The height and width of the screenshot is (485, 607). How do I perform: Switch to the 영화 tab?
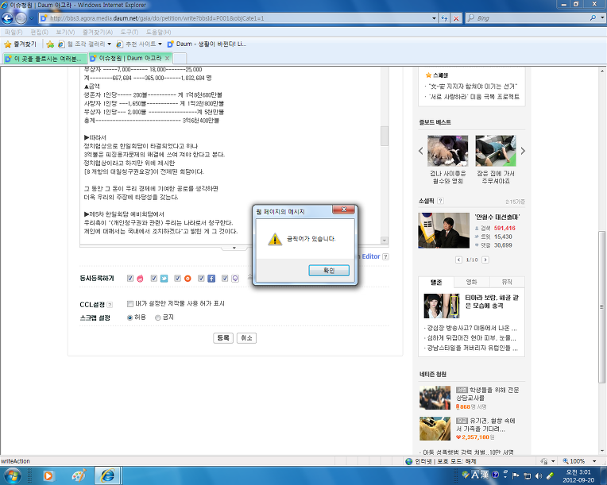(471, 283)
